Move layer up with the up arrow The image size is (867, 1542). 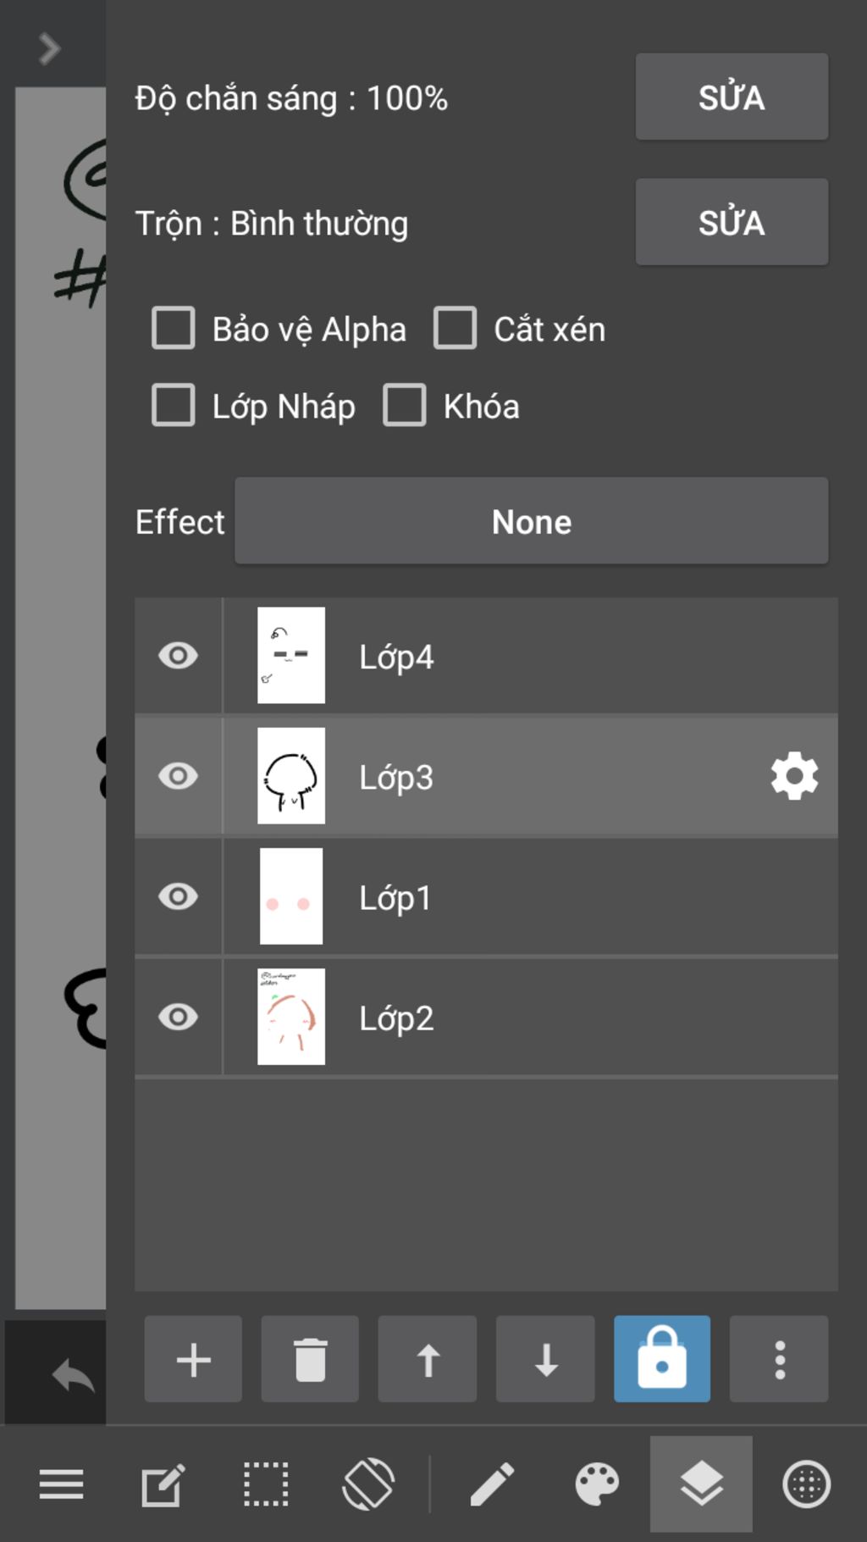[x=428, y=1359]
